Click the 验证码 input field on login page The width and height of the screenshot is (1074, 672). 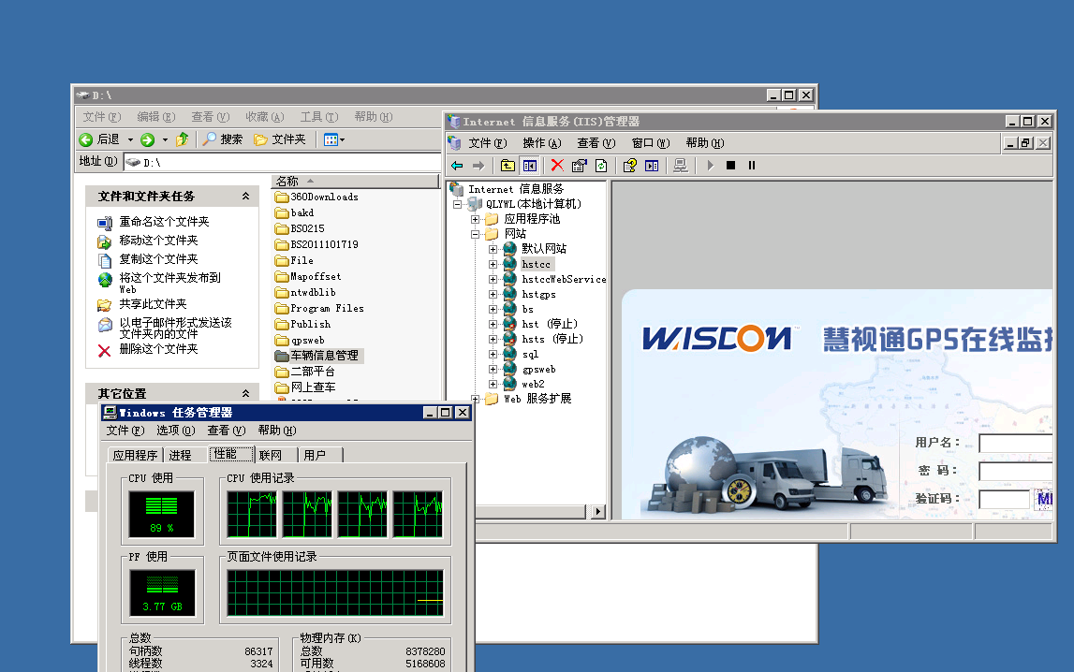(x=1004, y=500)
